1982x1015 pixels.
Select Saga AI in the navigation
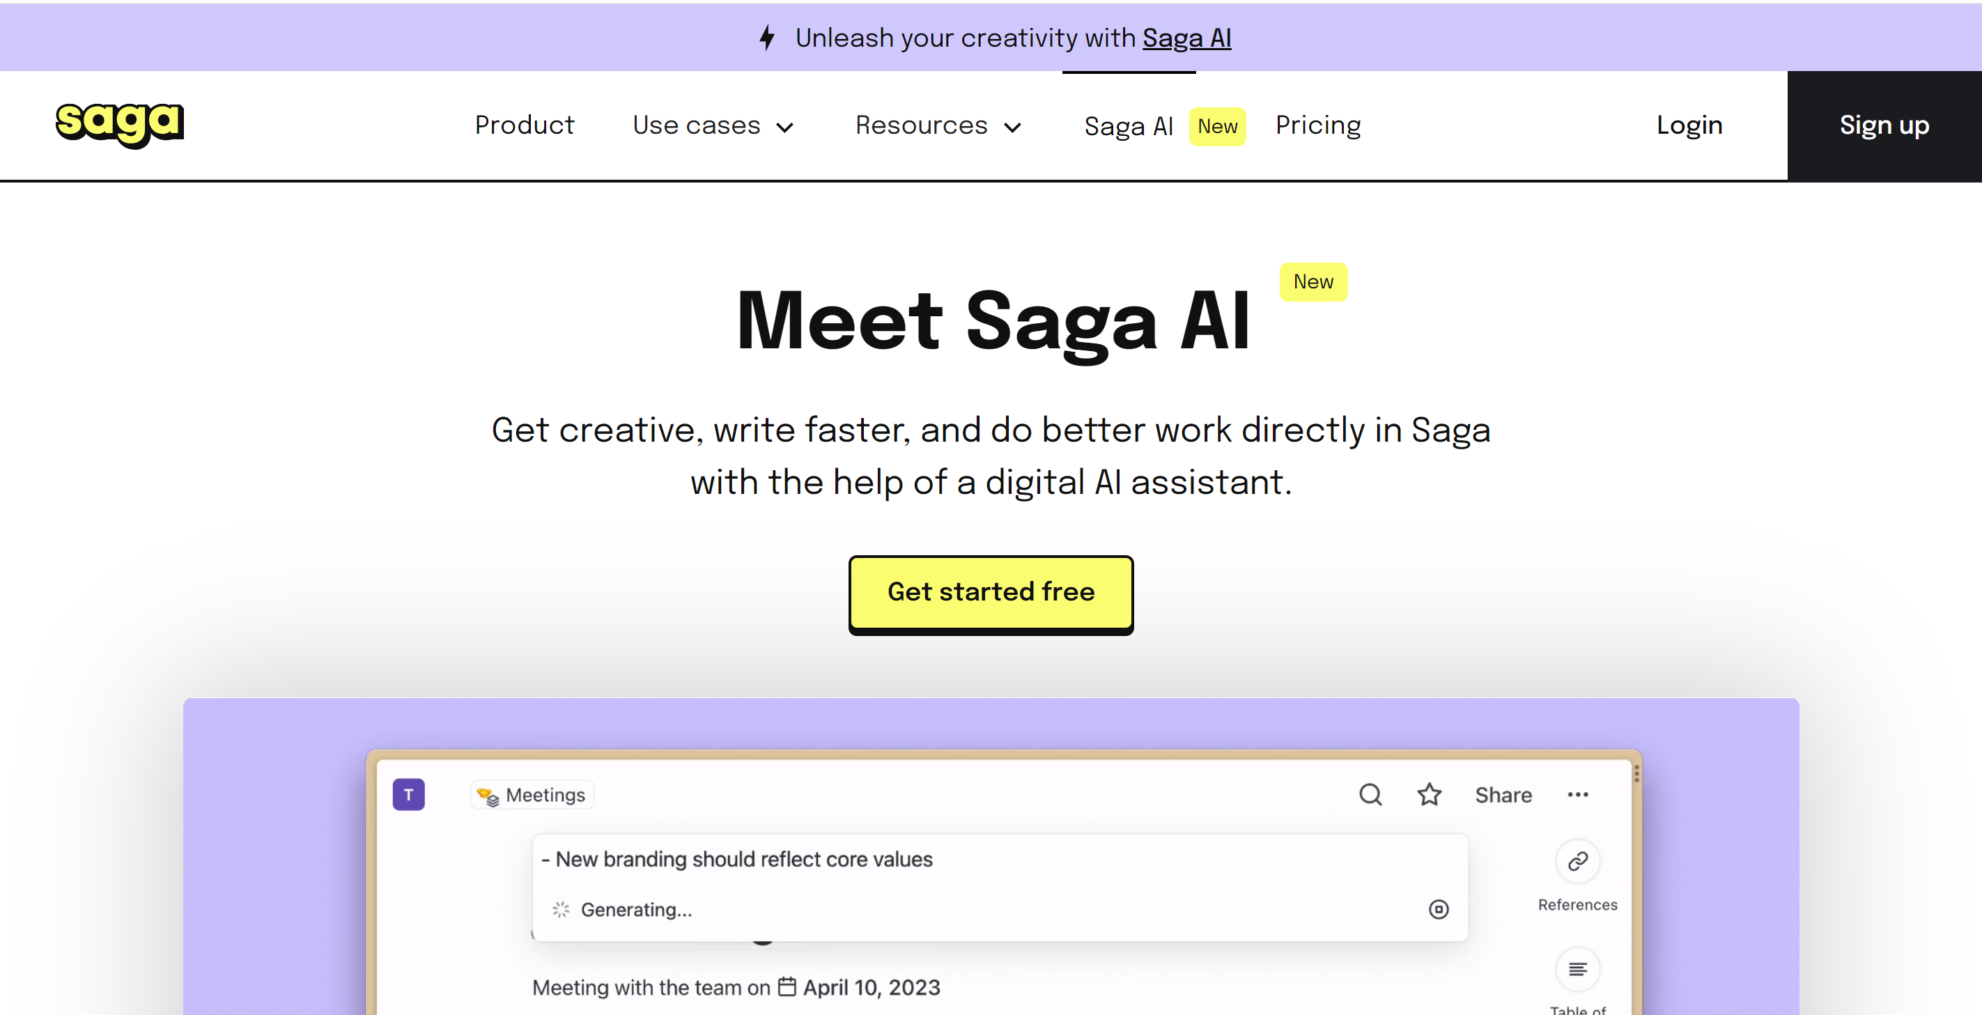click(x=1129, y=126)
